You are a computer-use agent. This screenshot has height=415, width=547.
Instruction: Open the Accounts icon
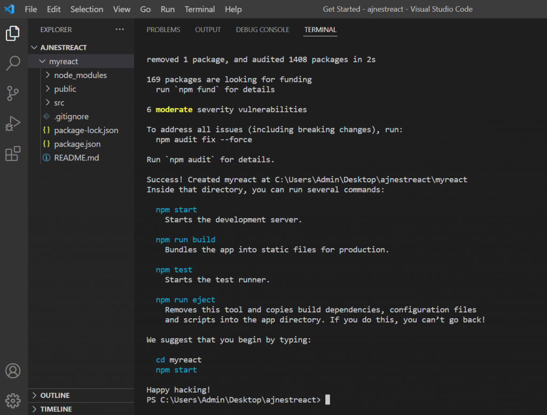coord(13,371)
